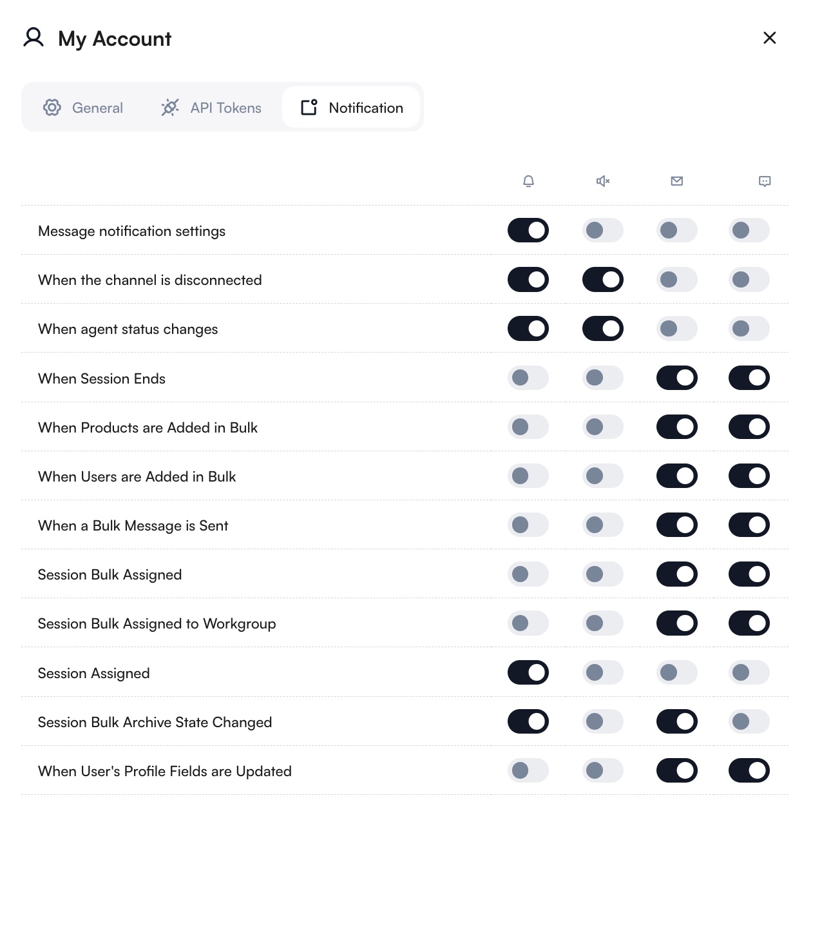
Task: Click the chat bubble column header icon
Action: tap(765, 181)
